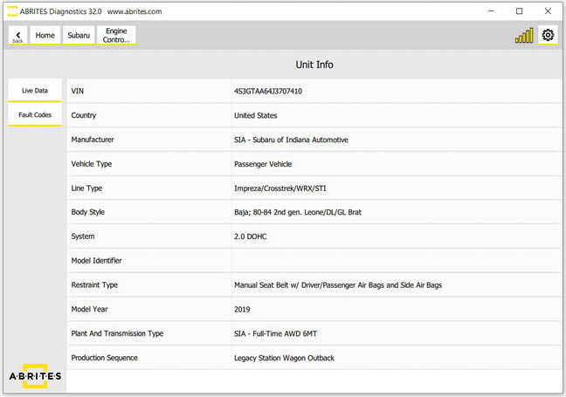Switch to the Live Data tab
Viewport: 566px width, 397px height.
pos(35,91)
